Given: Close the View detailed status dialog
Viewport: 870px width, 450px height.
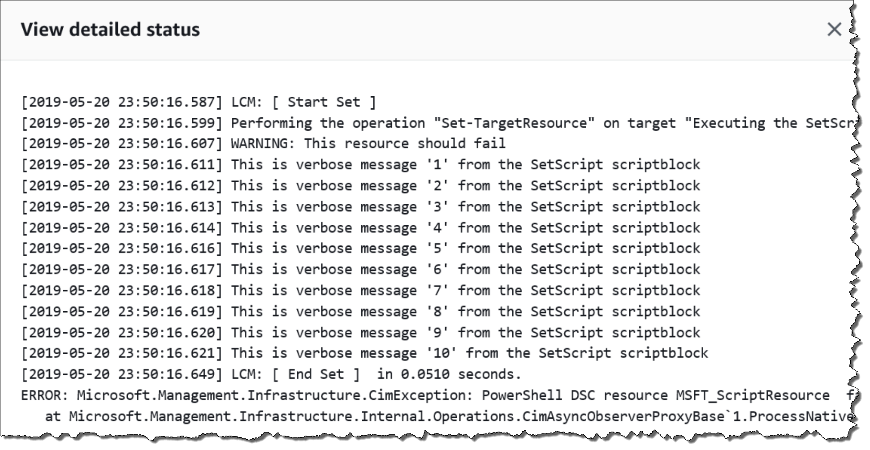Looking at the screenshot, I should (834, 30).
